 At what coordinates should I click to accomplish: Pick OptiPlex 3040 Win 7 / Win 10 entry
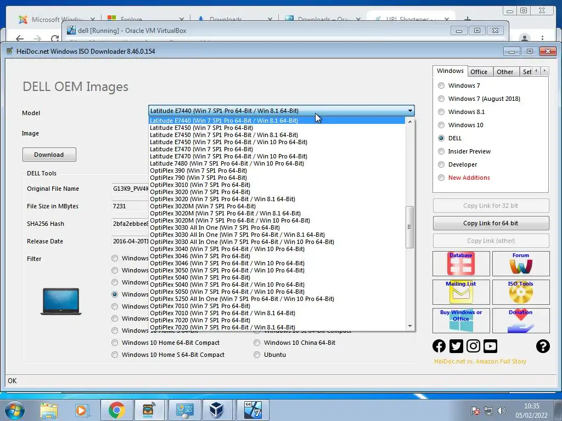pos(277,249)
